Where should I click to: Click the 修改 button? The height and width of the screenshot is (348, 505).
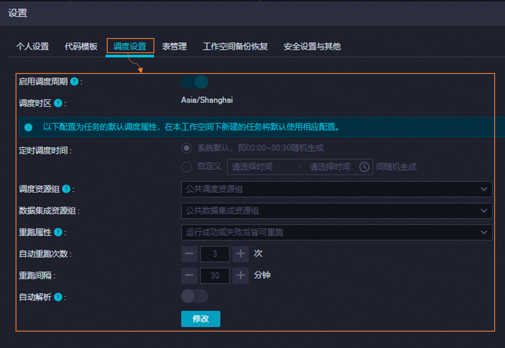point(201,319)
